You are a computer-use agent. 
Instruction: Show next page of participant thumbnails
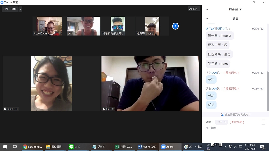pyautogui.click(x=175, y=26)
